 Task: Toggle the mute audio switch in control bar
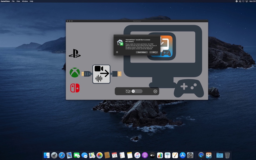click(x=137, y=91)
